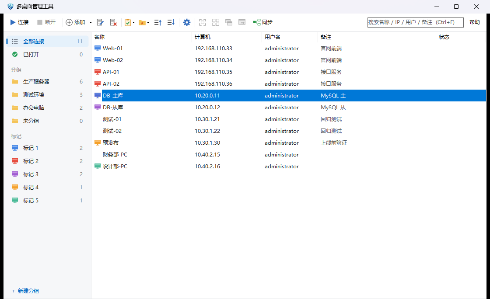This screenshot has width=490, height=299.
Task: Focus the search box 搜索名称 / IP
Action: (415, 22)
